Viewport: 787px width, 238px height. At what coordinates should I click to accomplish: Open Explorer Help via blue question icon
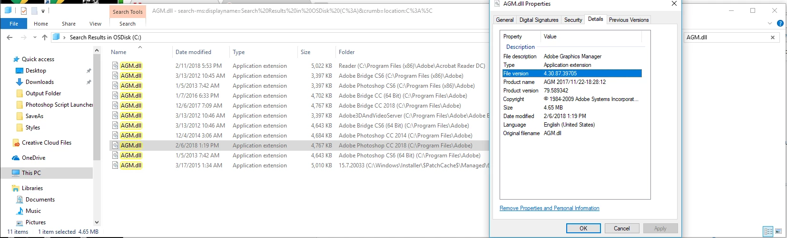pyautogui.click(x=780, y=23)
